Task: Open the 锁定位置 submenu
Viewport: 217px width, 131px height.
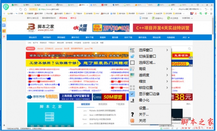Action: (x=150, y=88)
